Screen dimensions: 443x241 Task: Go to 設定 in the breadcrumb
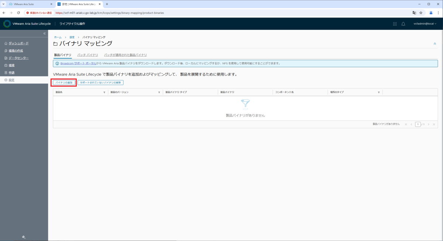pos(72,37)
